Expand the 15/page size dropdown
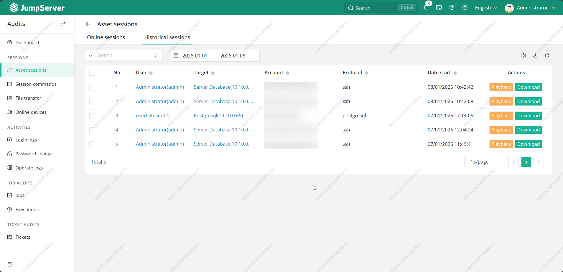 click(483, 162)
